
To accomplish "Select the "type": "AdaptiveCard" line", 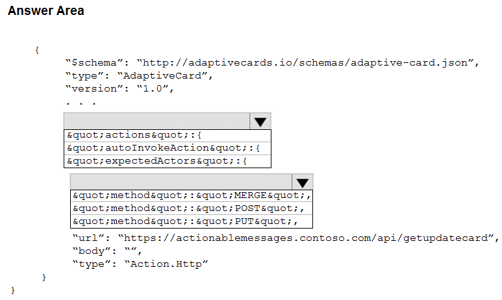I will point(139,76).
